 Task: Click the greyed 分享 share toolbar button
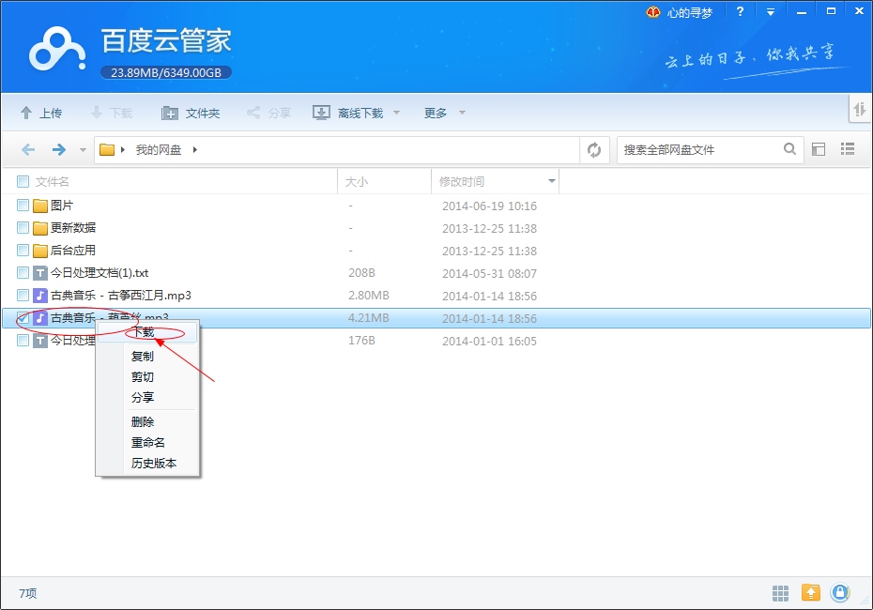coord(268,113)
